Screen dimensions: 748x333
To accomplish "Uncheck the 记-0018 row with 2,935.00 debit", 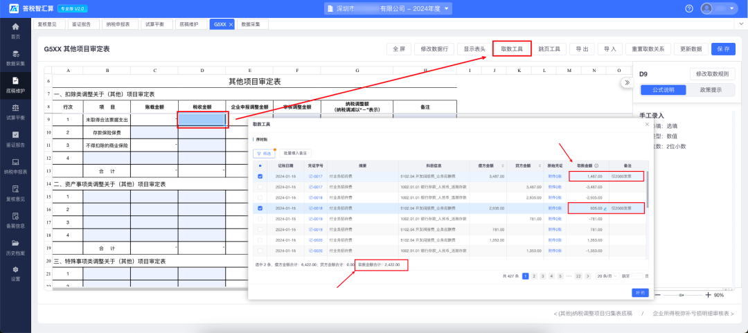I will pos(260,208).
